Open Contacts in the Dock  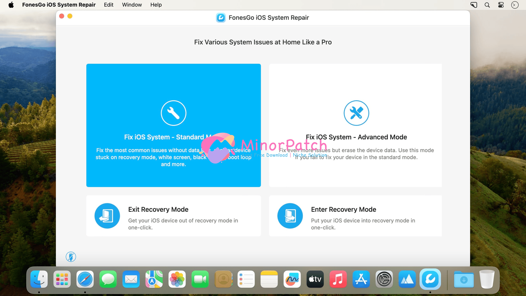click(x=223, y=280)
